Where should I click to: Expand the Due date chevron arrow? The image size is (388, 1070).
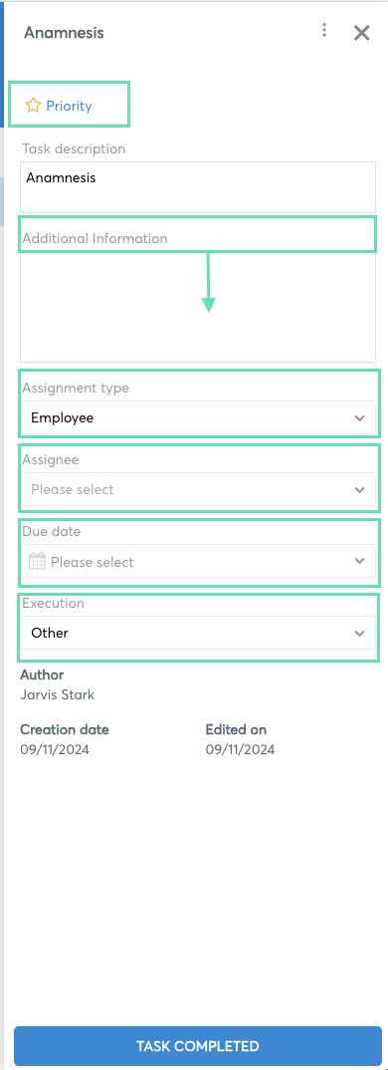click(x=359, y=562)
